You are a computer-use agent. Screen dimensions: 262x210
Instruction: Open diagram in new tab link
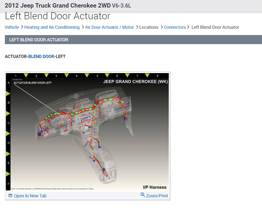[30, 196]
